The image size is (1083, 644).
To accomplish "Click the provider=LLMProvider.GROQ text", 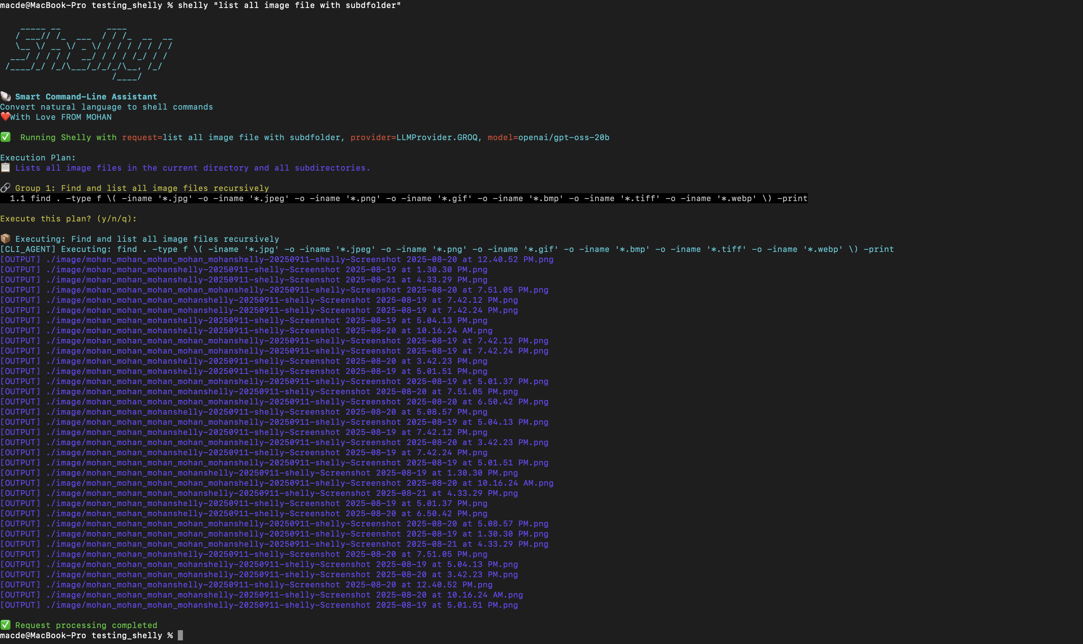I will point(414,137).
